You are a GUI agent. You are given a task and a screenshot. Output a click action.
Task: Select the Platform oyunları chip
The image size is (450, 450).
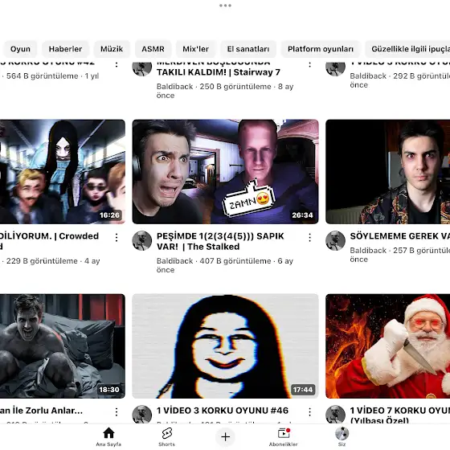321,49
